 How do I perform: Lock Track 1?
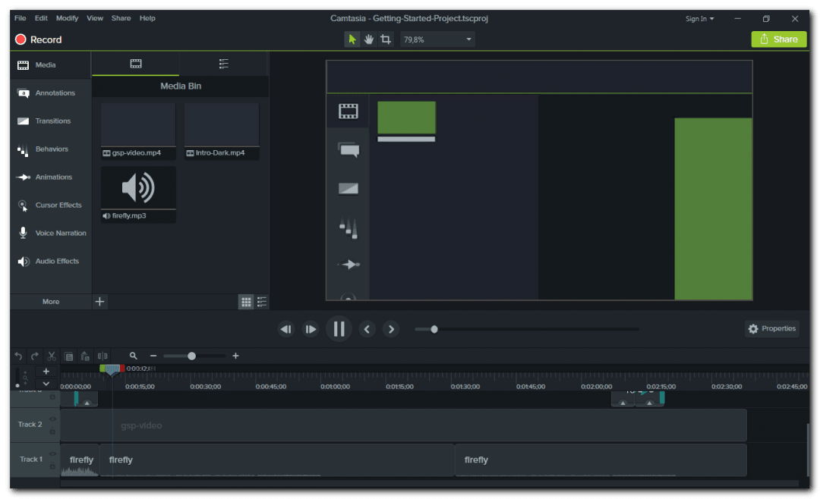click(x=52, y=465)
